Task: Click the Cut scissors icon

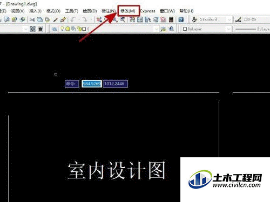Action: tap(32, 19)
